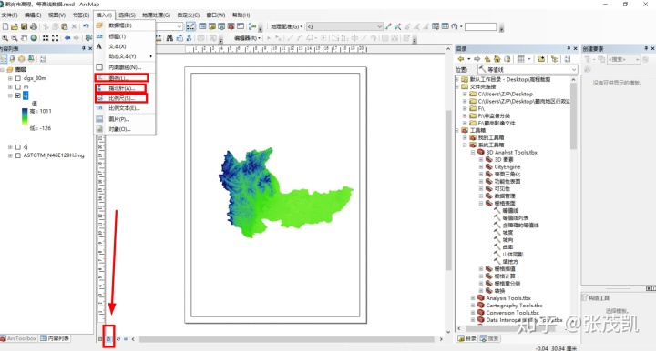Collapse the 3D Analyst Tools.tbx node
Image resolution: width=656 pixels, height=351 pixels.
(473, 153)
